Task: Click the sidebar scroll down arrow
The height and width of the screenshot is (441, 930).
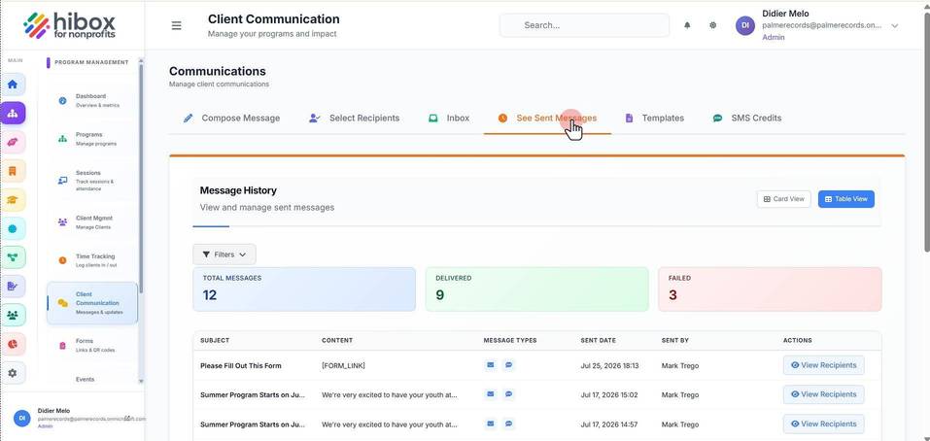Action: coord(141,381)
